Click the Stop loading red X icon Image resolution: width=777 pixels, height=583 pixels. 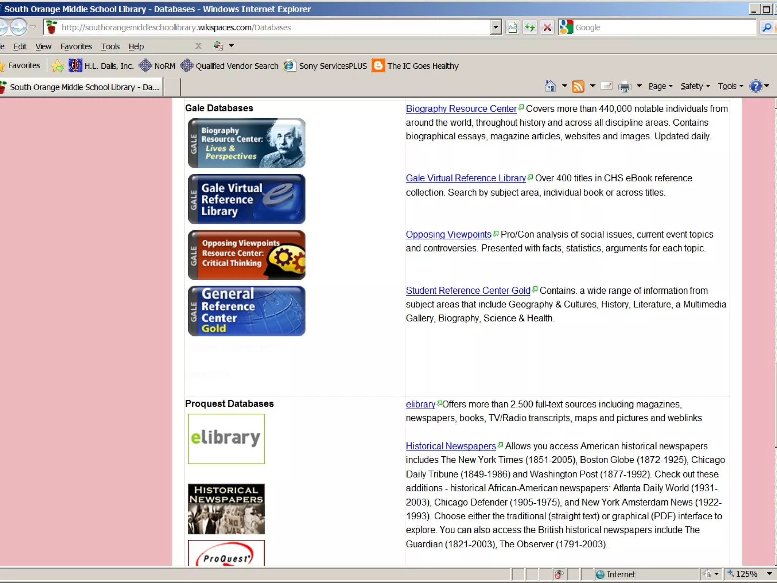pyautogui.click(x=547, y=27)
